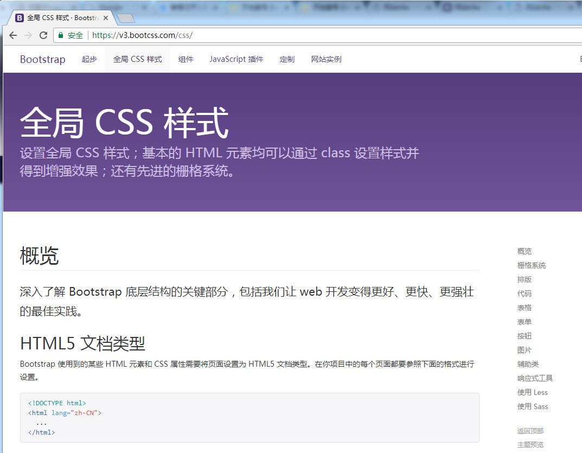
Task: Click the Bootstrap favicon on the active tab
Action: 20,17
